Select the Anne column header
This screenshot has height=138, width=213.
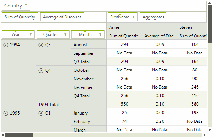tap(142, 27)
